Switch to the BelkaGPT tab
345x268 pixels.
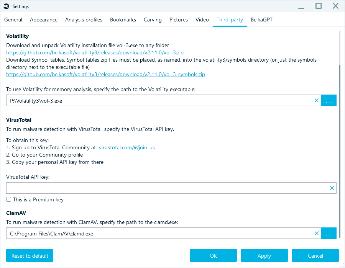pos(261,20)
